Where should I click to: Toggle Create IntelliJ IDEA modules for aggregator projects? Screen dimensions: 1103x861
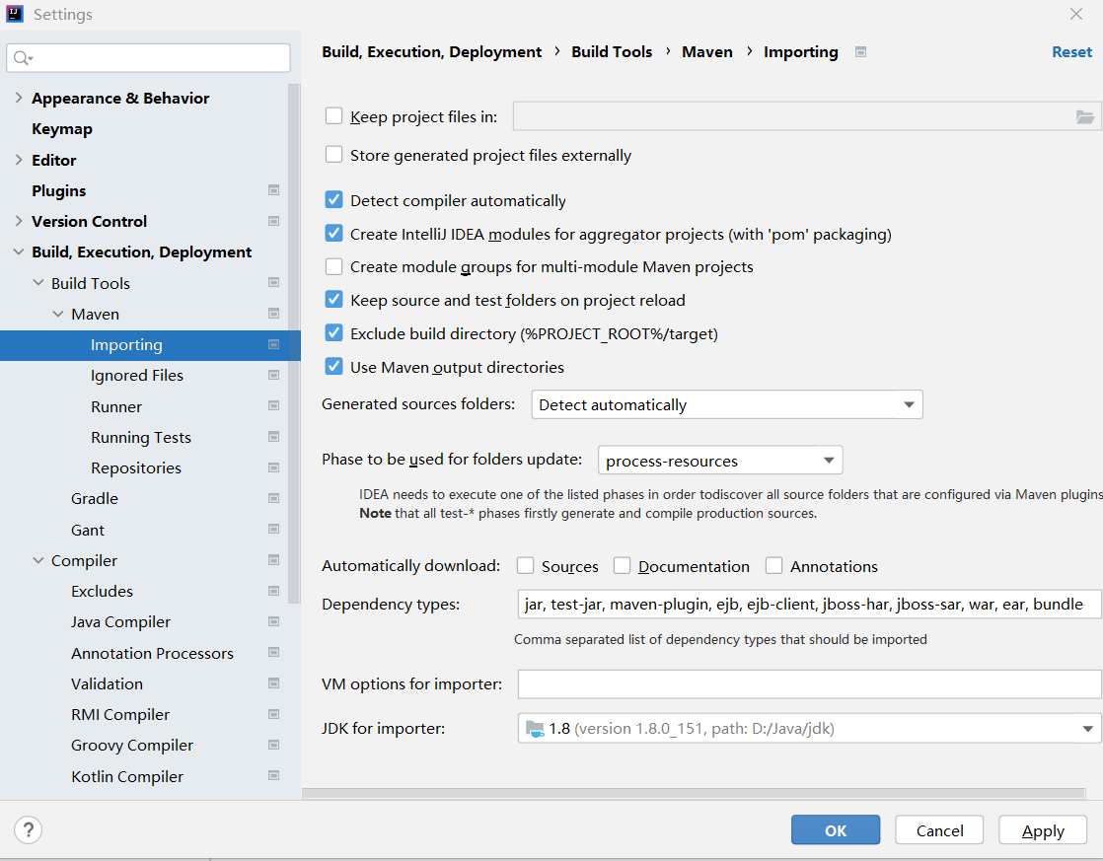[334, 234]
